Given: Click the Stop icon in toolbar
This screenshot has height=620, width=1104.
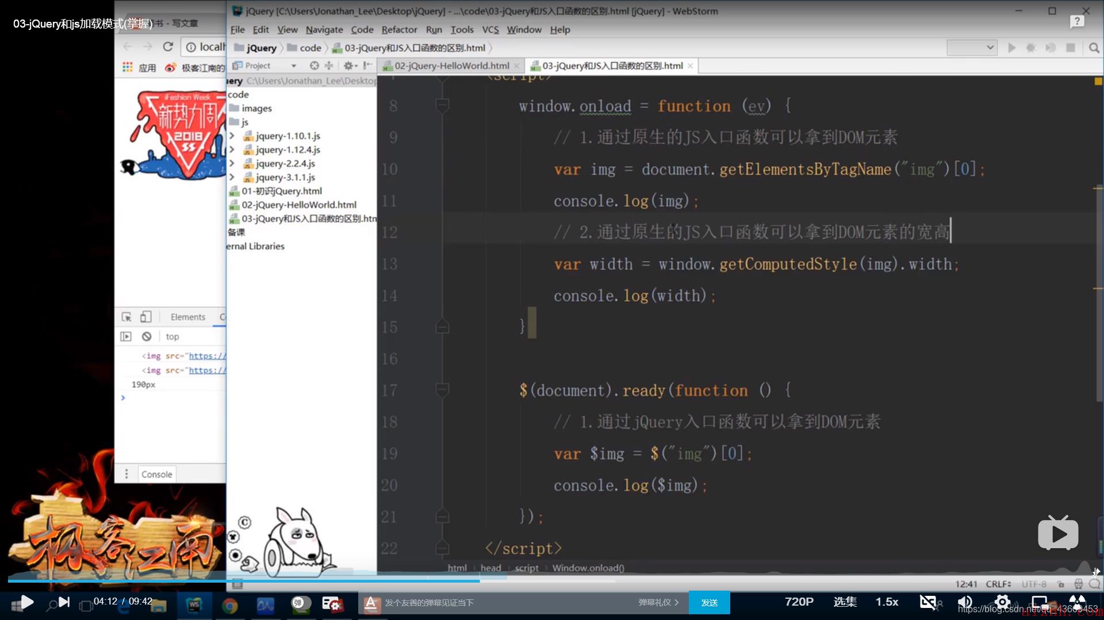Looking at the screenshot, I should [1071, 48].
